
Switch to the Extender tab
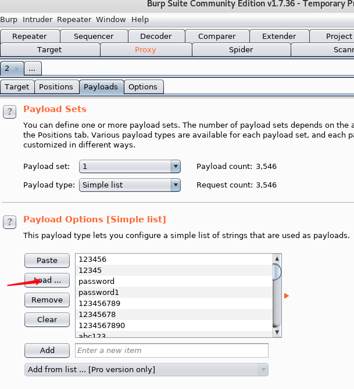point(279,36)
